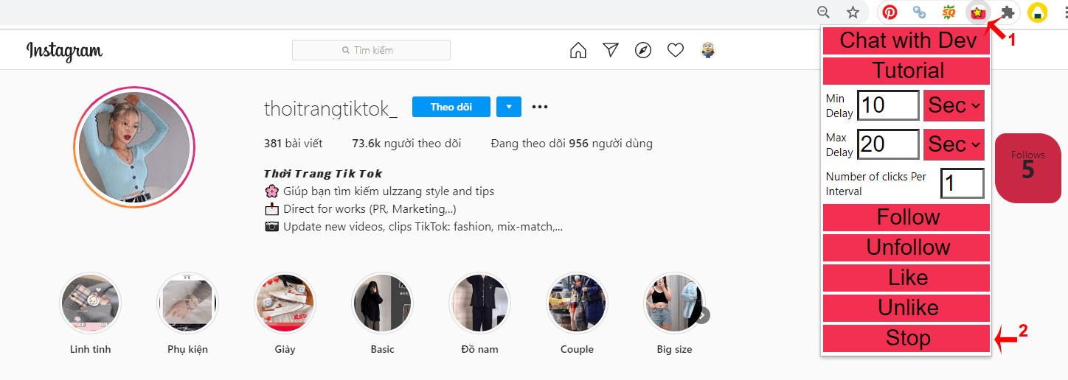Click the Thời Trang Tik Tok bio name
This screenshot has width=1068, height=380.
323,174
